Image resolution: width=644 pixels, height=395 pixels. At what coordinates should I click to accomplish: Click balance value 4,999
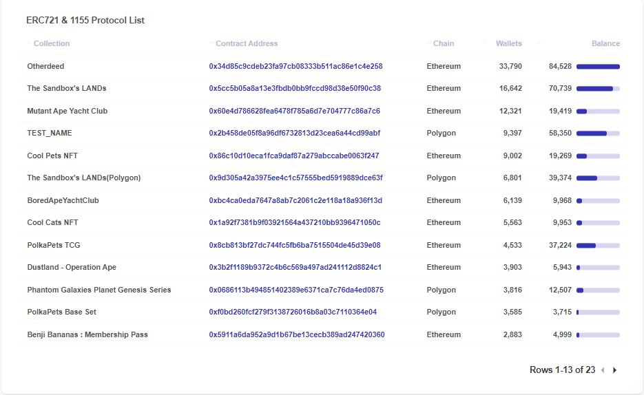(562, 334)
